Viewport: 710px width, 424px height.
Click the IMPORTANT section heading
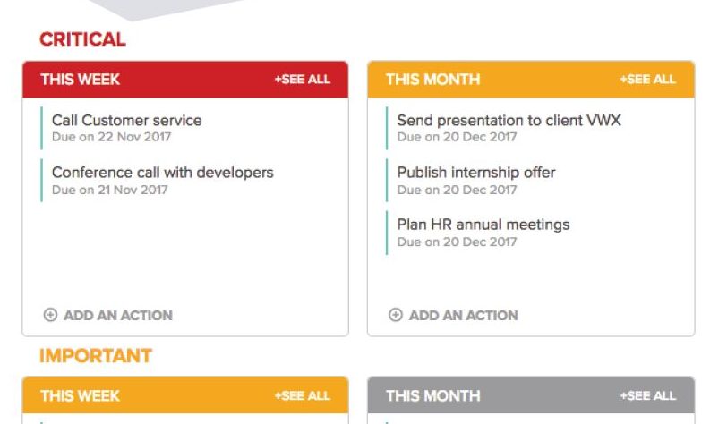coord(96,356)
